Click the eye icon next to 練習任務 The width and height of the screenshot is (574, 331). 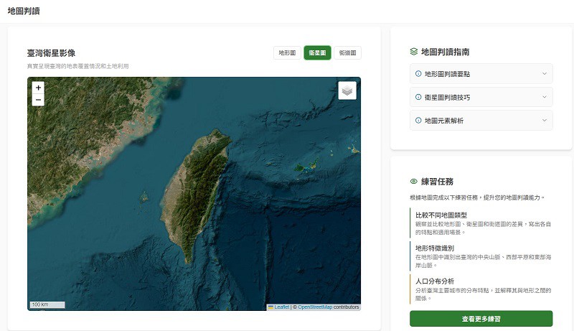click(x=414, y=182)
